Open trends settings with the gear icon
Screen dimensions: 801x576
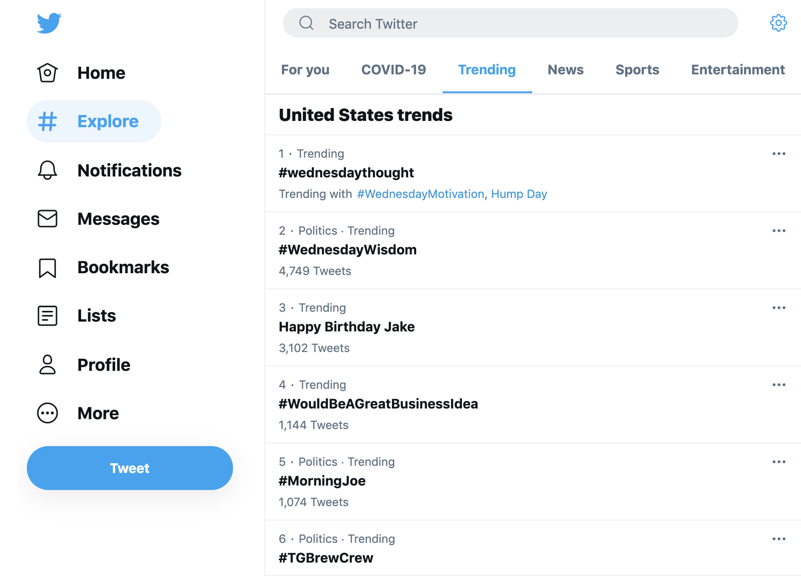click(x=778, y=23)
